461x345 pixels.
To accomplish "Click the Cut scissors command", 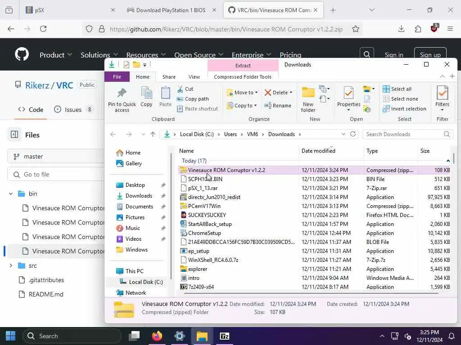I will [185, 89].
